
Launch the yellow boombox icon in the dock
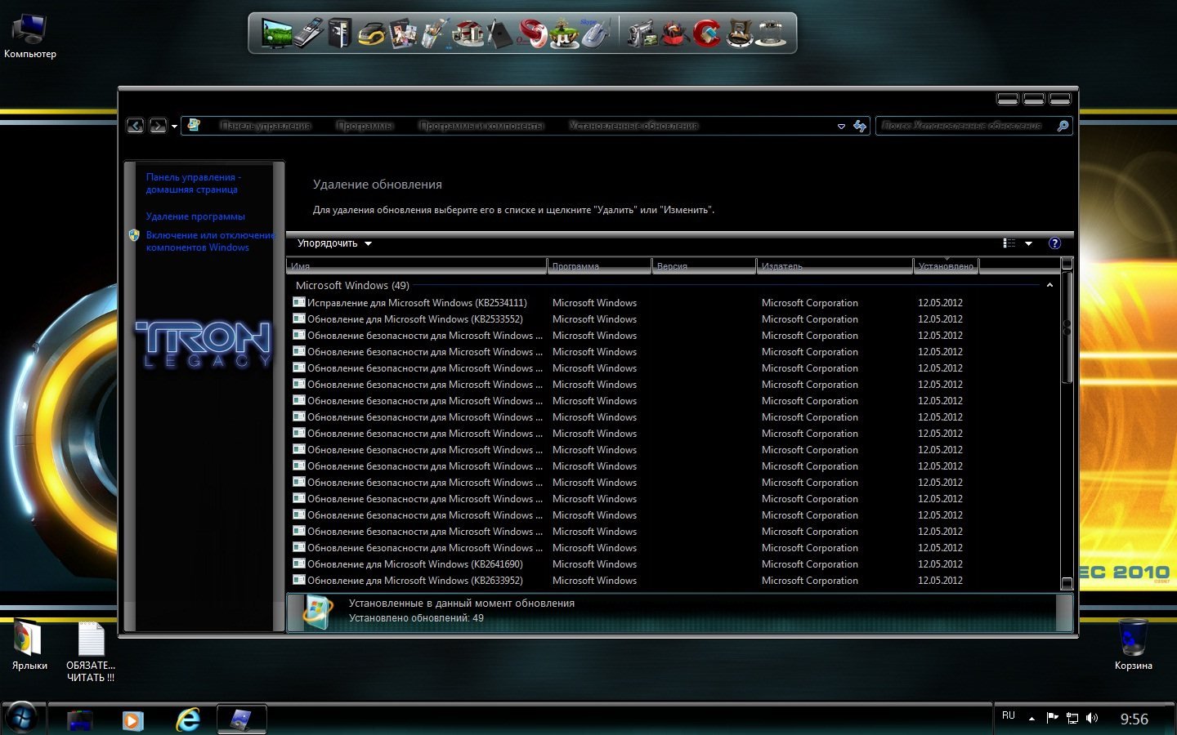371,34
